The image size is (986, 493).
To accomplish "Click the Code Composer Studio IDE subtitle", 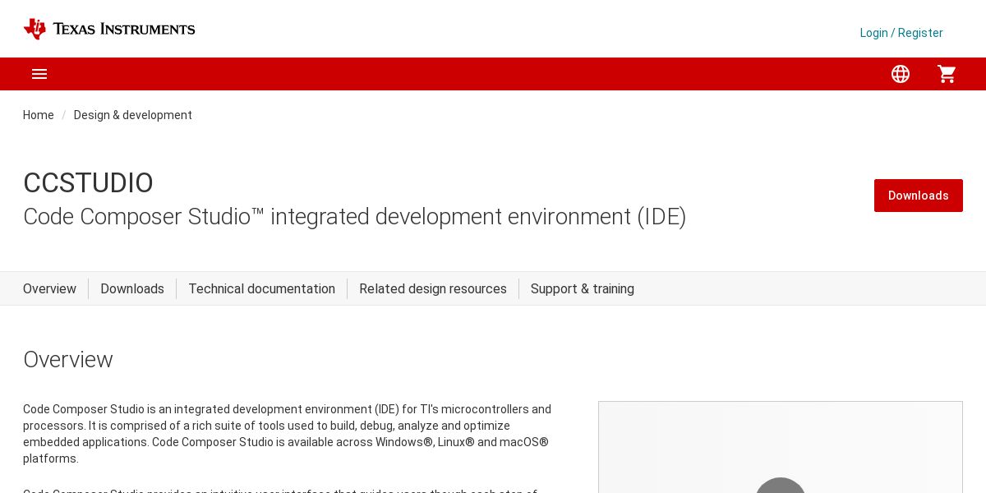I will 355,217.
